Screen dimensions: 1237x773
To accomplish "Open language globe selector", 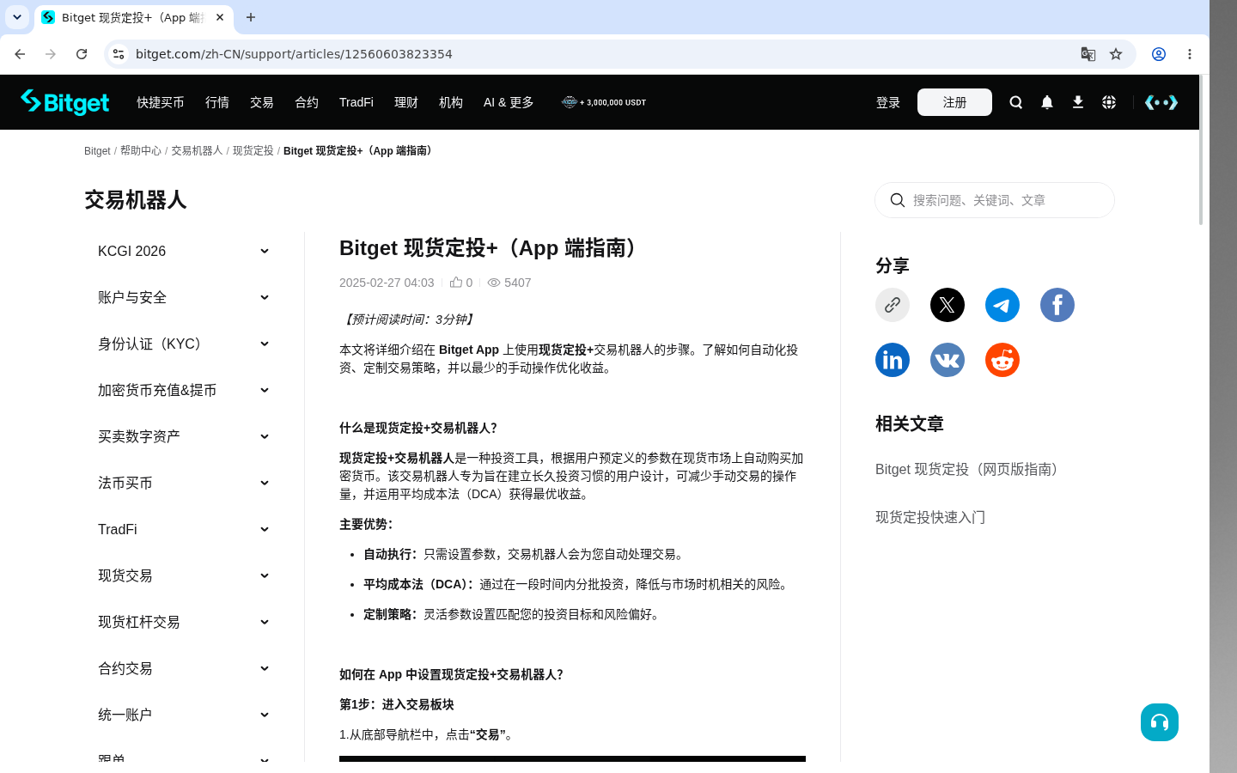I will 1108,102.
